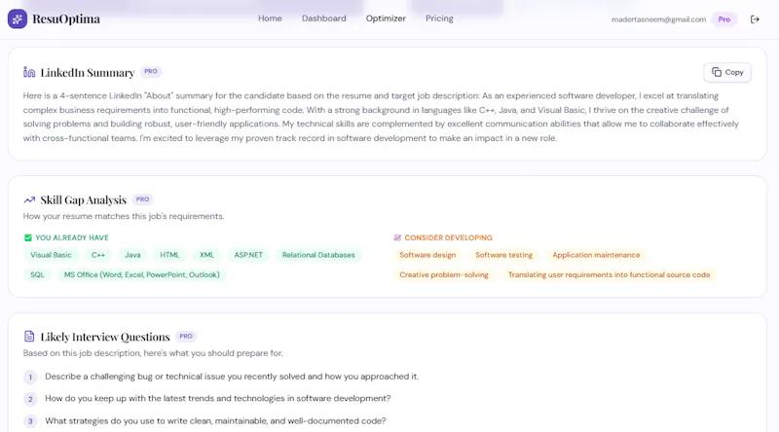Click the challenging bug interview question
779x432 pixels.
tap(232, 377)
